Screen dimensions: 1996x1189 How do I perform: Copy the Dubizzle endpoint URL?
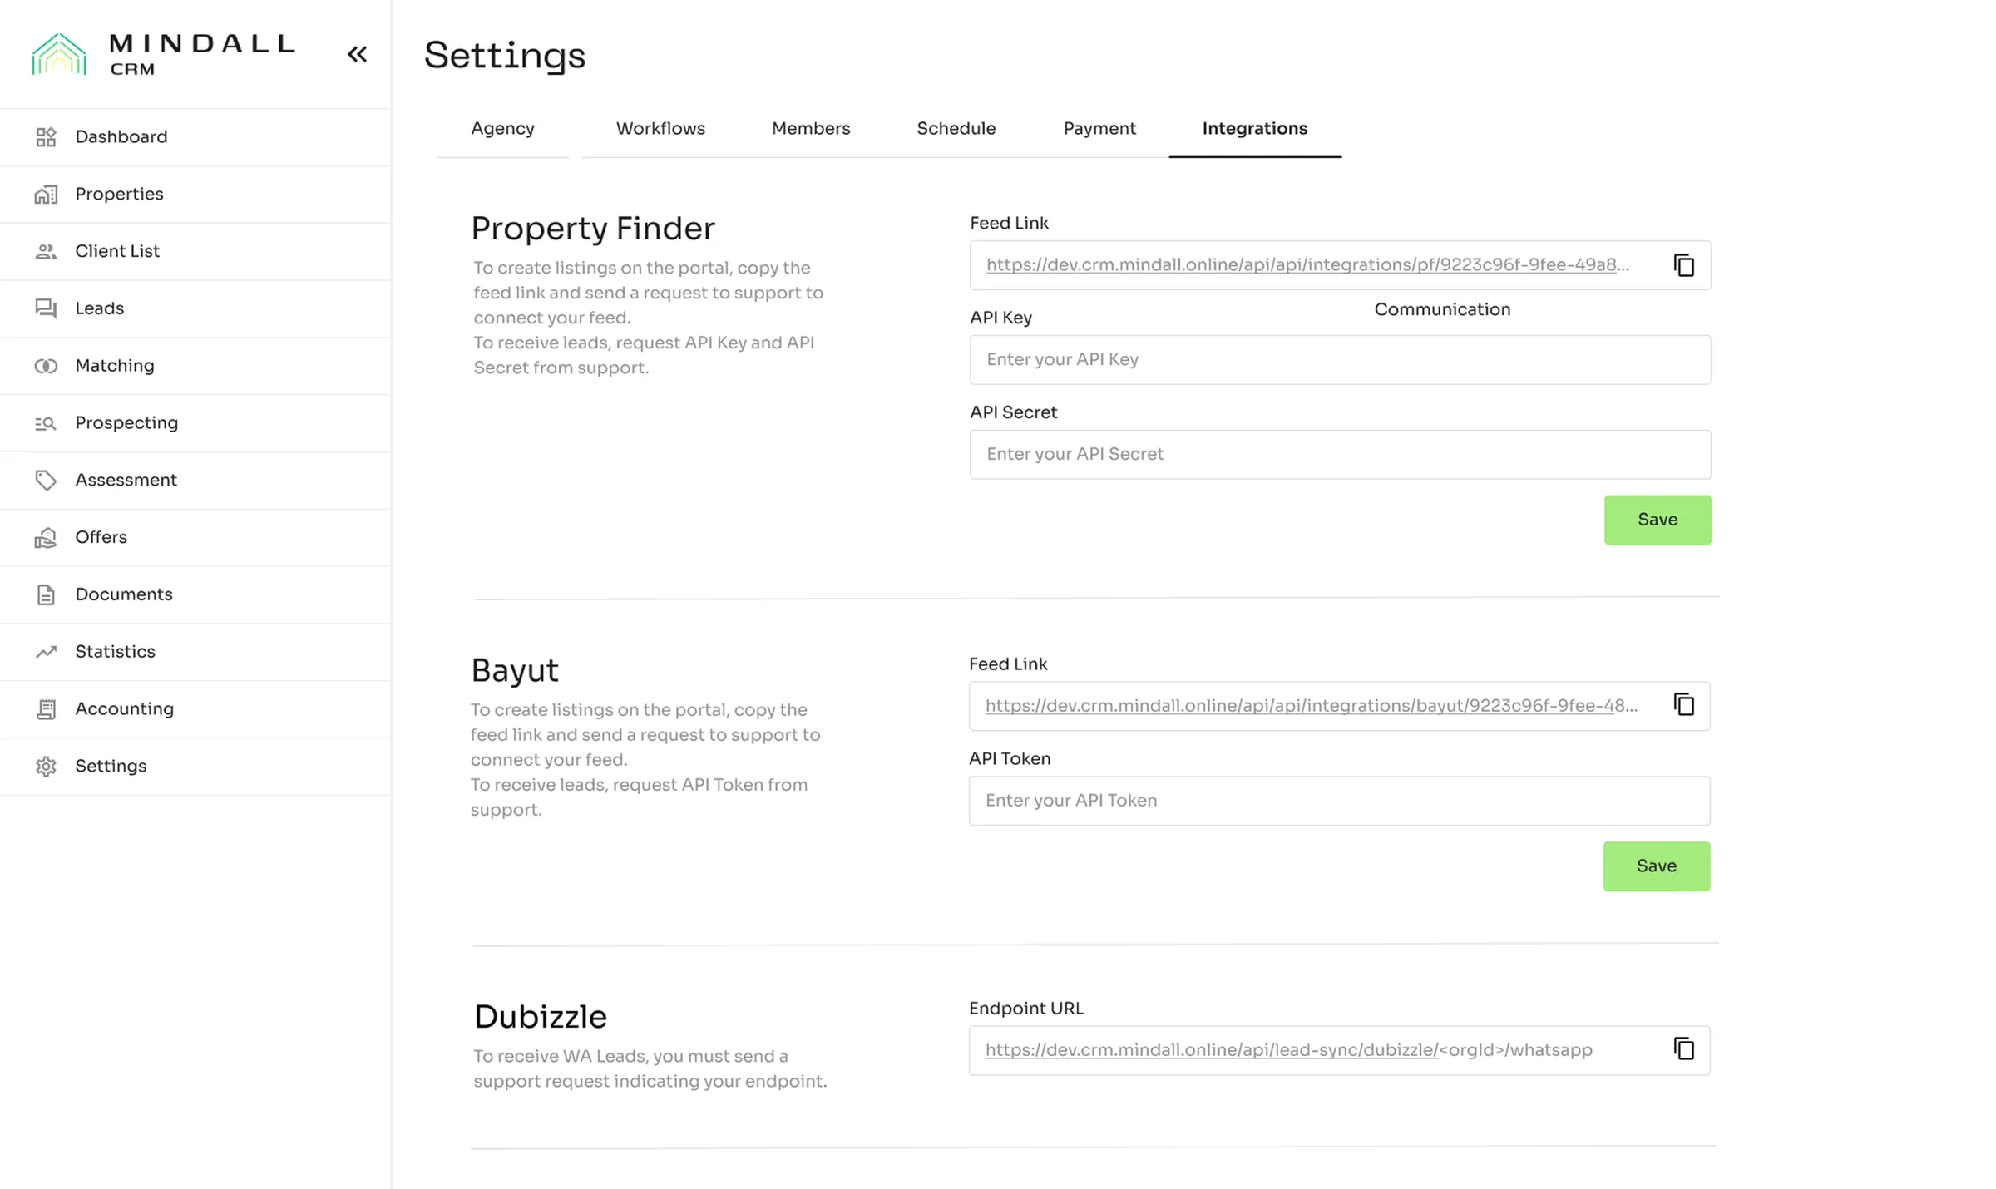1683,1049
